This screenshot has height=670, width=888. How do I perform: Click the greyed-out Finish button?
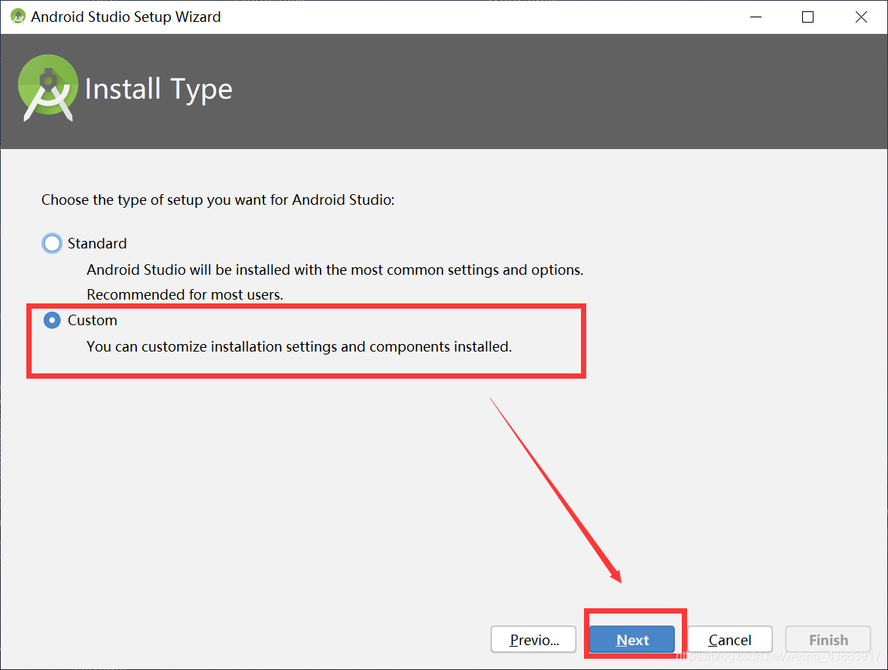[828, 640]
